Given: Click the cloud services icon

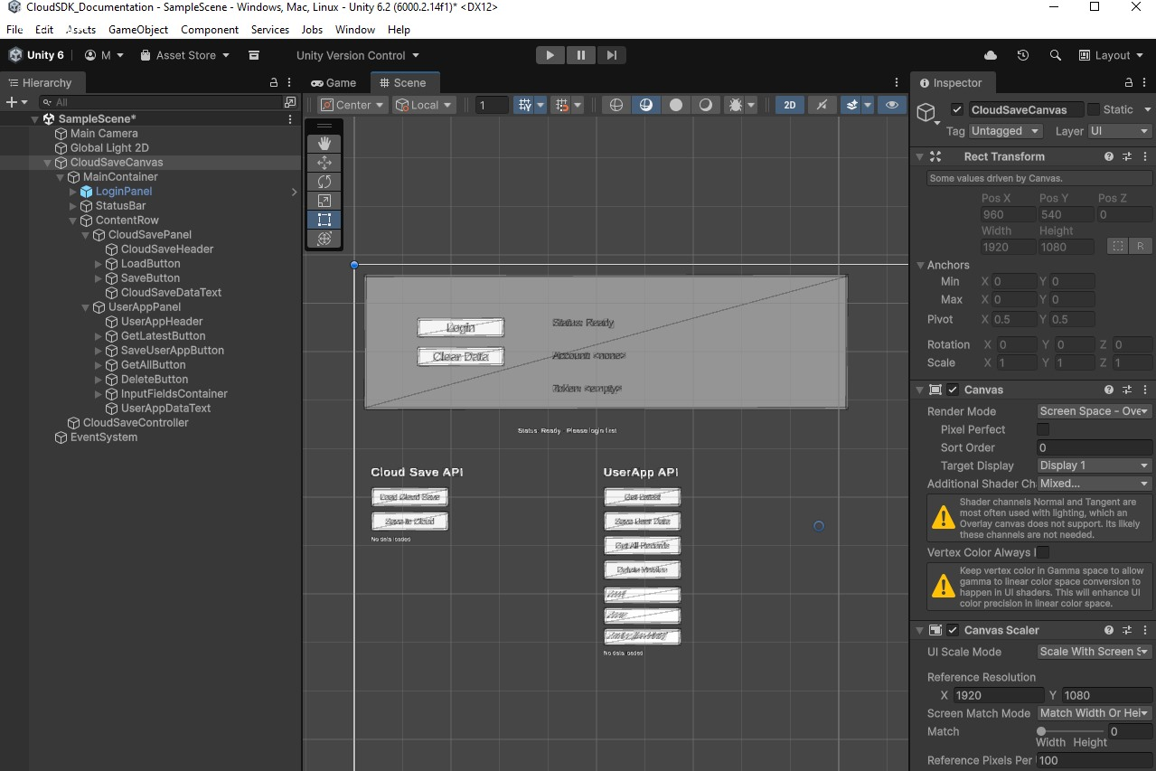Looking at the screenshot, I should [x=991, y=55].
